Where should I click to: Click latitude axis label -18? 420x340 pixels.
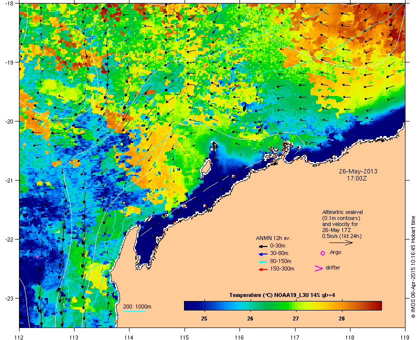coord(9,3)
